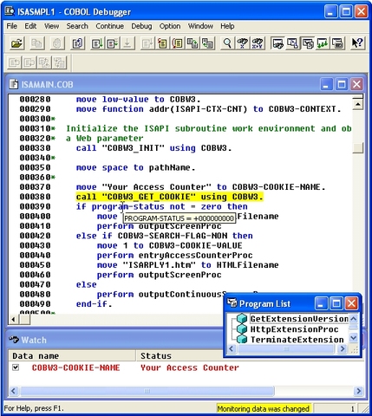372x416 pixels.
Task: Activate context help with the arrow question mark icon
Action: pyautogui.click(x=357, y=43)
